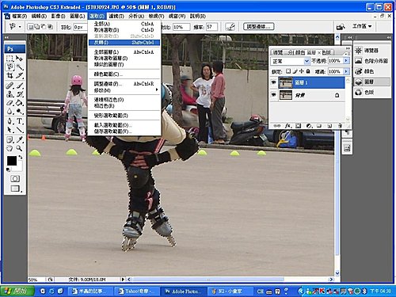Collapse the toolbox with double arrows
The image size is (396, 297).
coord(7,38)
